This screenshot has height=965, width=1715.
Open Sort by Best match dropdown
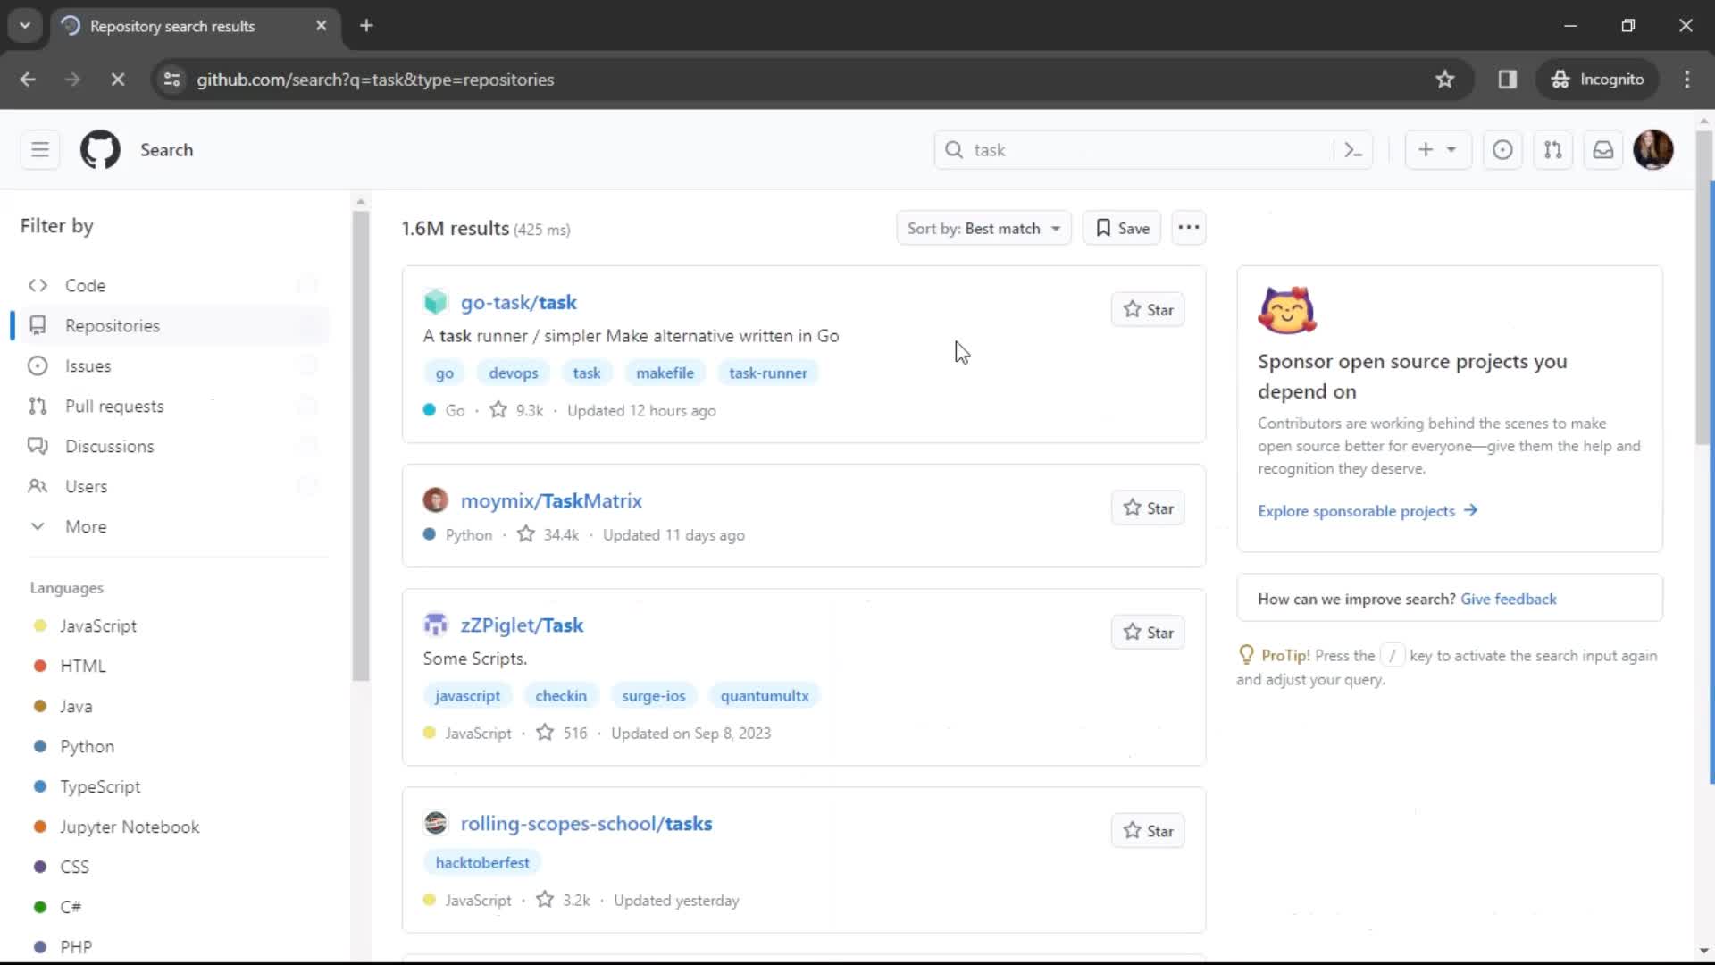click(x=983, y=228)
